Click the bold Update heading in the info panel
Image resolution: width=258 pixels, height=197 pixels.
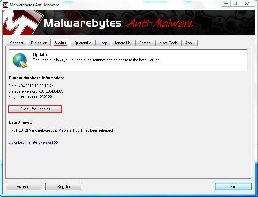pos(40,55)
